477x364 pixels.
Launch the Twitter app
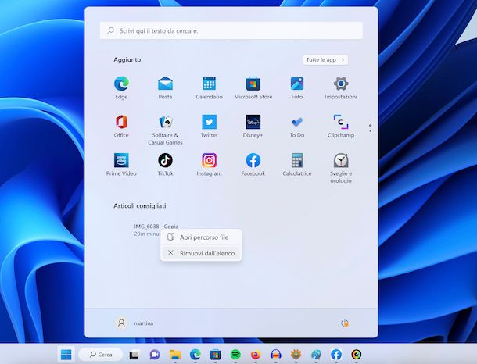[x=210, y=126]
